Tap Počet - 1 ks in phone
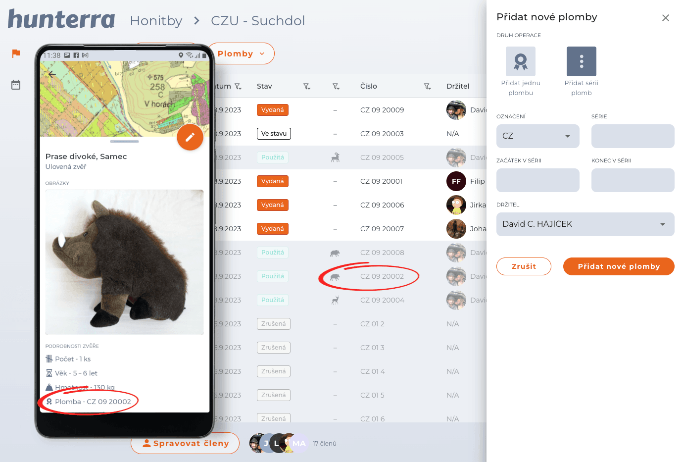The width and height of the screenshot is (683, 462). (x=73, y=359)
